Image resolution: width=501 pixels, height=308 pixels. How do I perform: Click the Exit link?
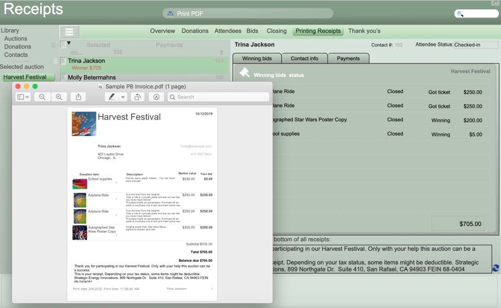[x=495, y=3]
